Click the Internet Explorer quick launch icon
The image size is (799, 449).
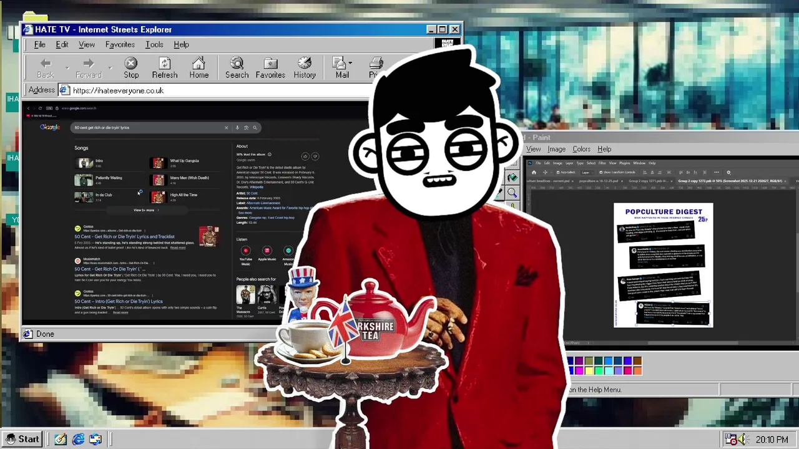78,439
